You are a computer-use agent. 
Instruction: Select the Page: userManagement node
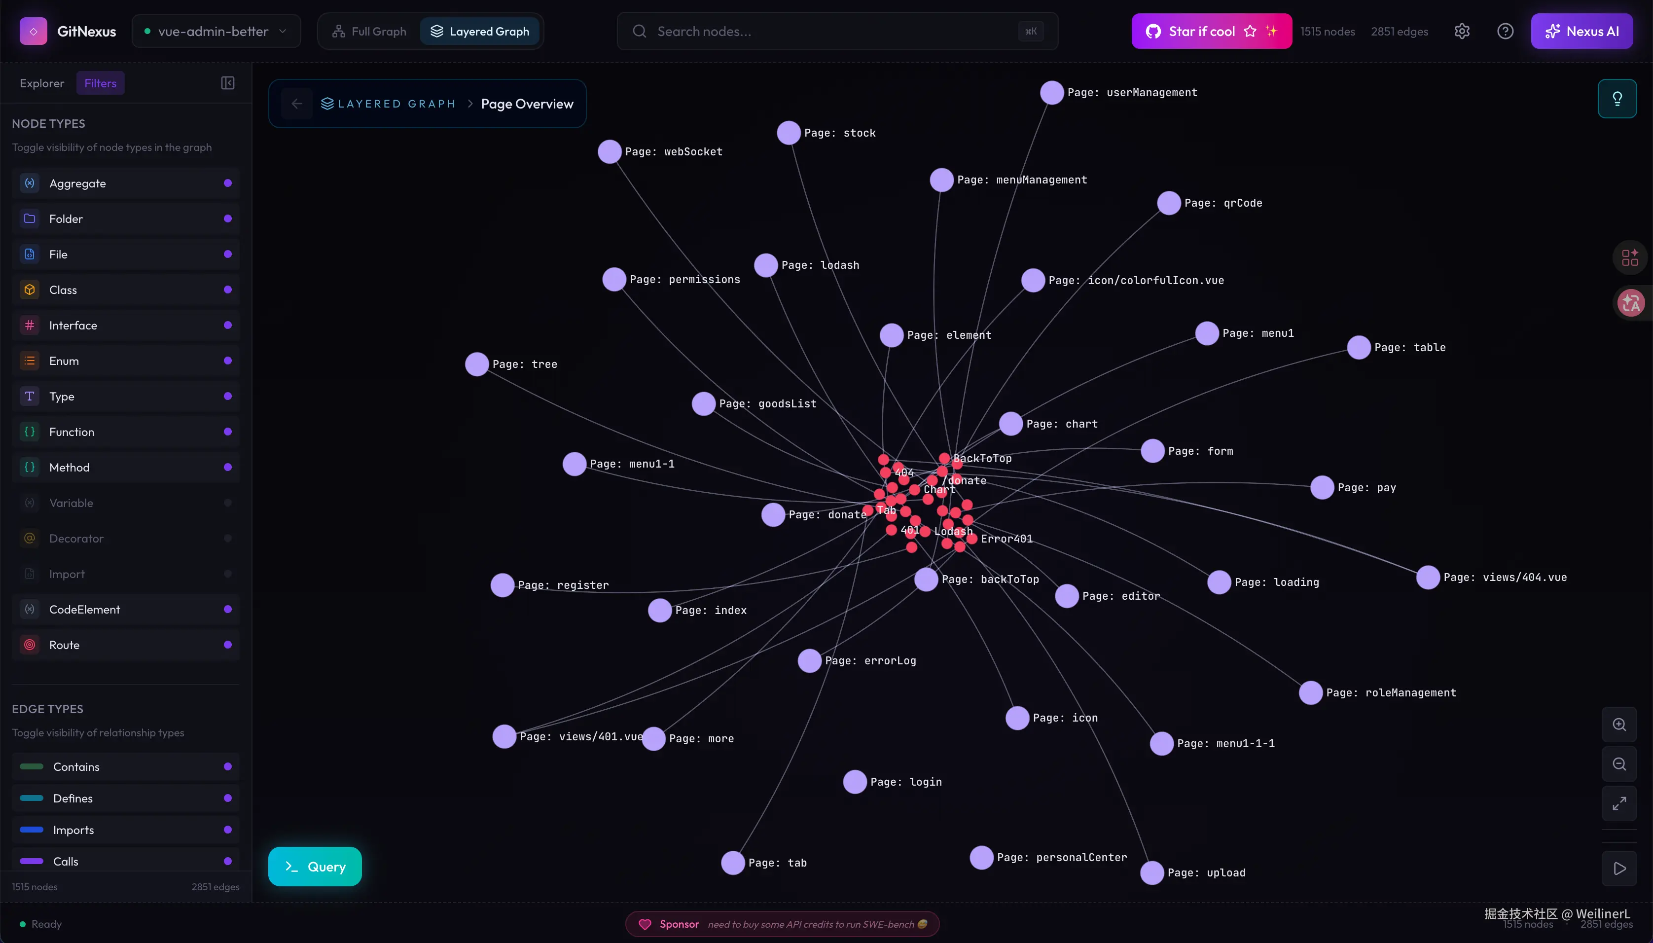[1052, 93]
